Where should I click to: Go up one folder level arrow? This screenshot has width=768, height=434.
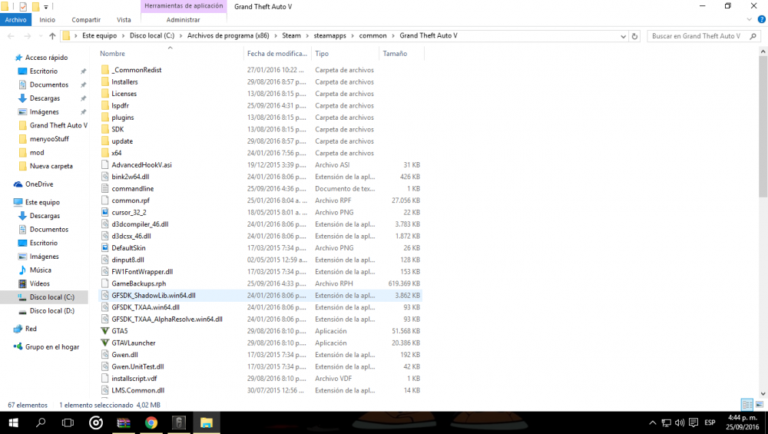[x=52, y=36]
